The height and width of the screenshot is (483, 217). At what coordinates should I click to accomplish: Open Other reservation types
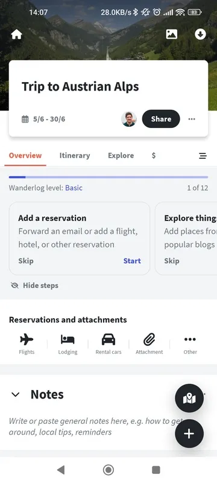(190, 344)
